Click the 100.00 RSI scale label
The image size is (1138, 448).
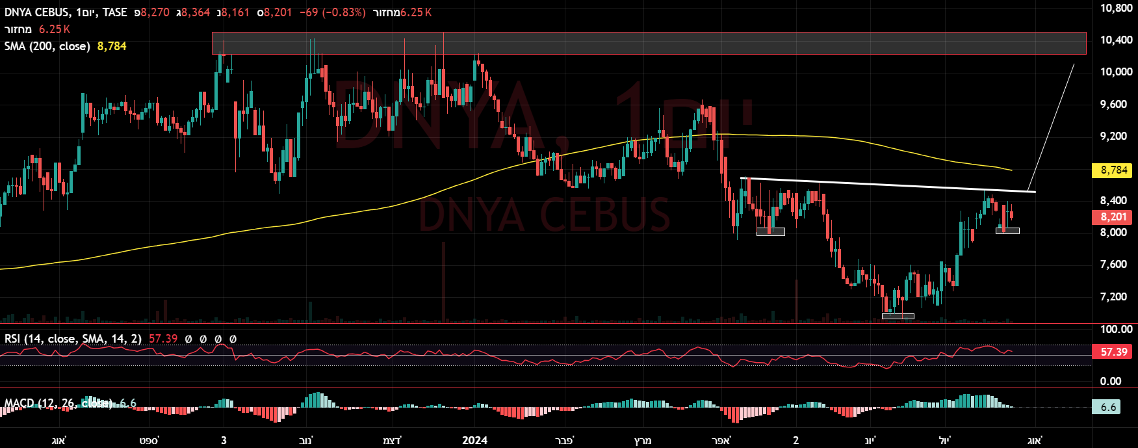[x=1116, y=330]
